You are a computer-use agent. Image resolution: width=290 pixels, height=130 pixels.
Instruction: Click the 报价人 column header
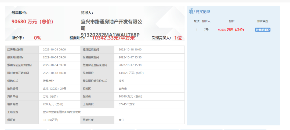[x=206, y=21]
